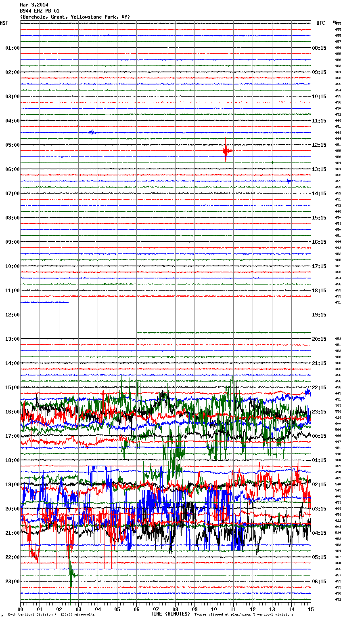
Task: Click the DC offset value 406
Action: click(338, 496)
